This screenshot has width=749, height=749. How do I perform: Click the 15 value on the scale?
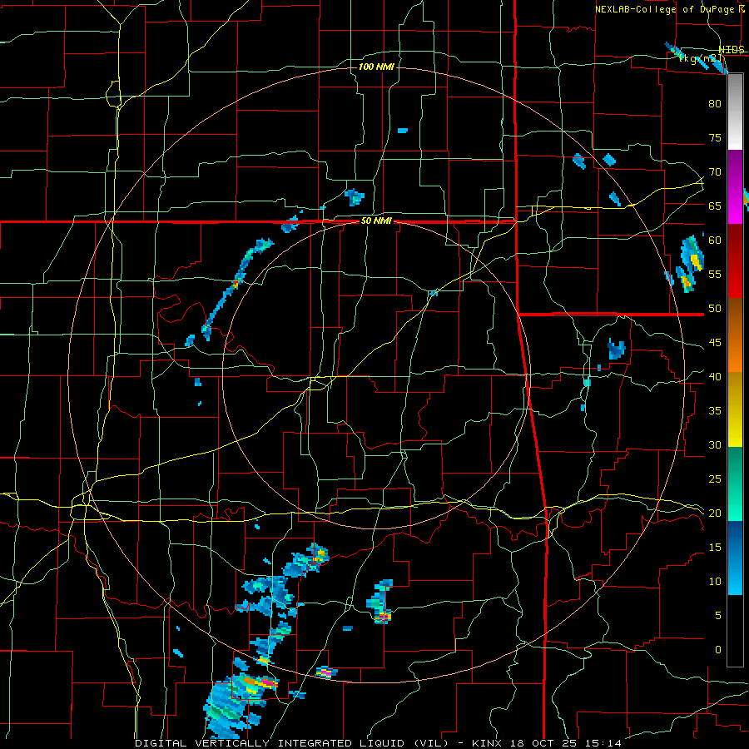tap(715, 548)
